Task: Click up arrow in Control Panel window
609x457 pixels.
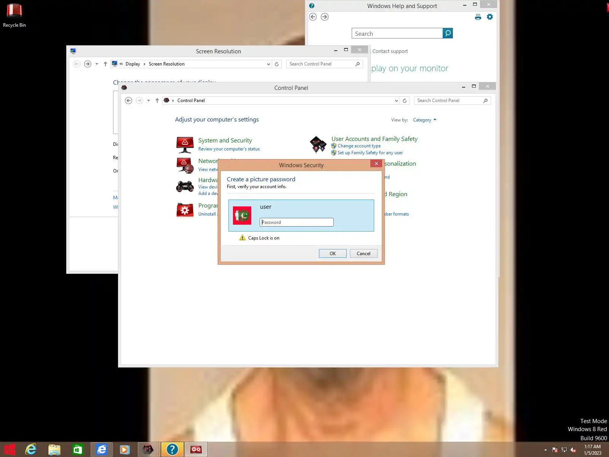Action: (157, 101)
